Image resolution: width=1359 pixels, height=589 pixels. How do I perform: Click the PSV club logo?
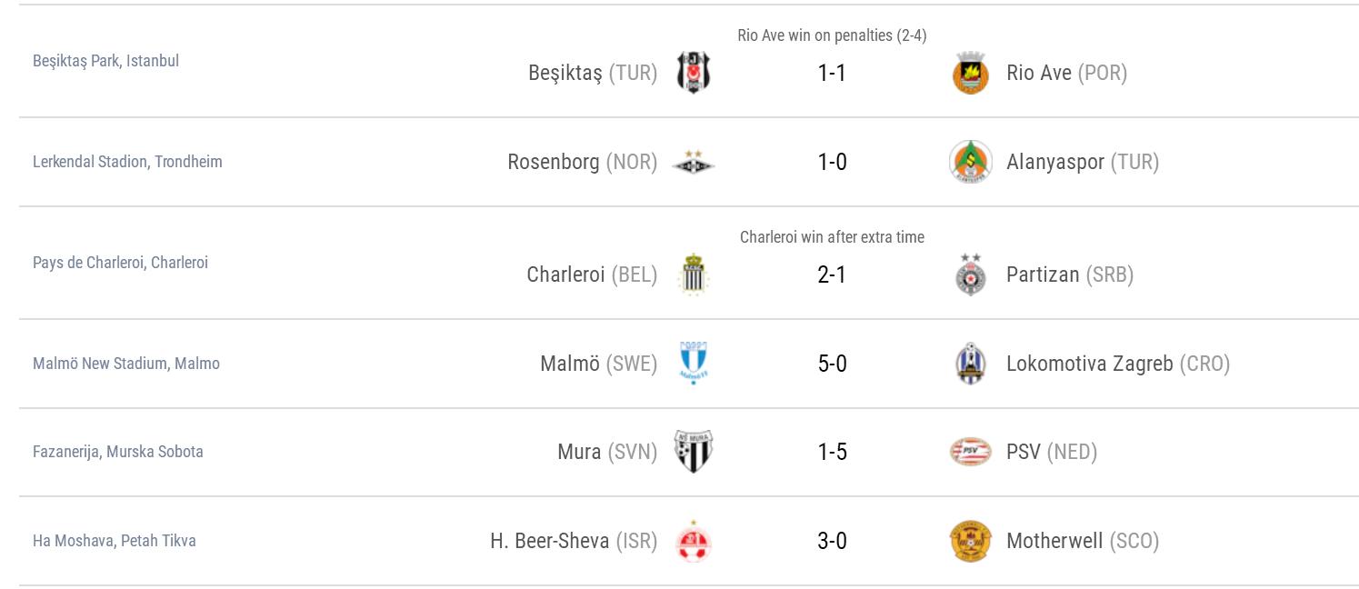click(x=970, y=452)
